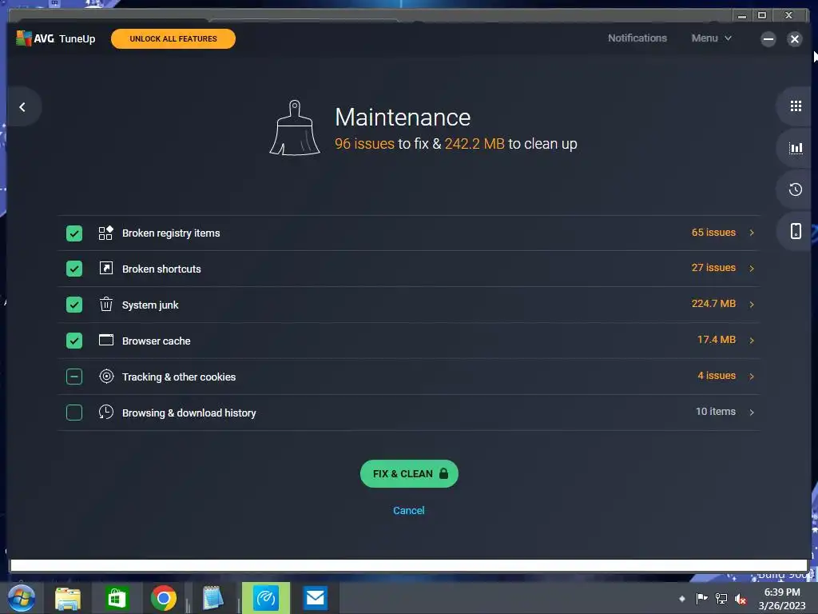Image resolution: width=818 pixels, height=614 pixels.
Task: Click the Fix & Clean button
Action: click(x=409, y=473)
